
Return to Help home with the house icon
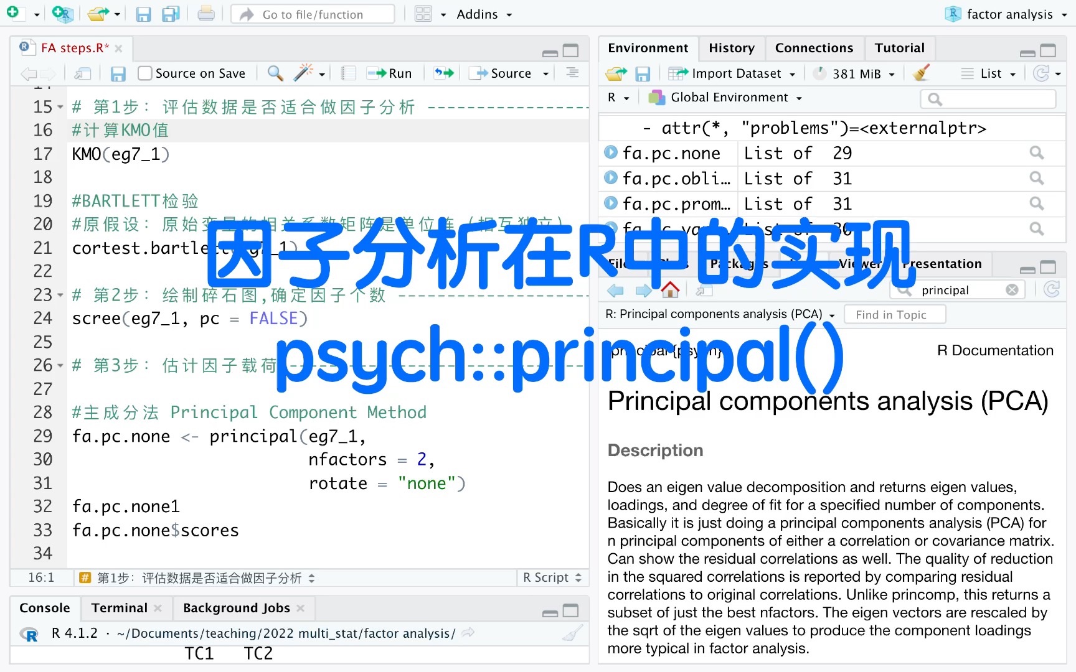coord(670,289)
